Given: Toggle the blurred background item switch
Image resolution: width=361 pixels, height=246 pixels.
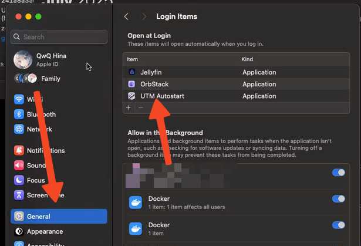Looking at the screenshot, I should (339, 173).
